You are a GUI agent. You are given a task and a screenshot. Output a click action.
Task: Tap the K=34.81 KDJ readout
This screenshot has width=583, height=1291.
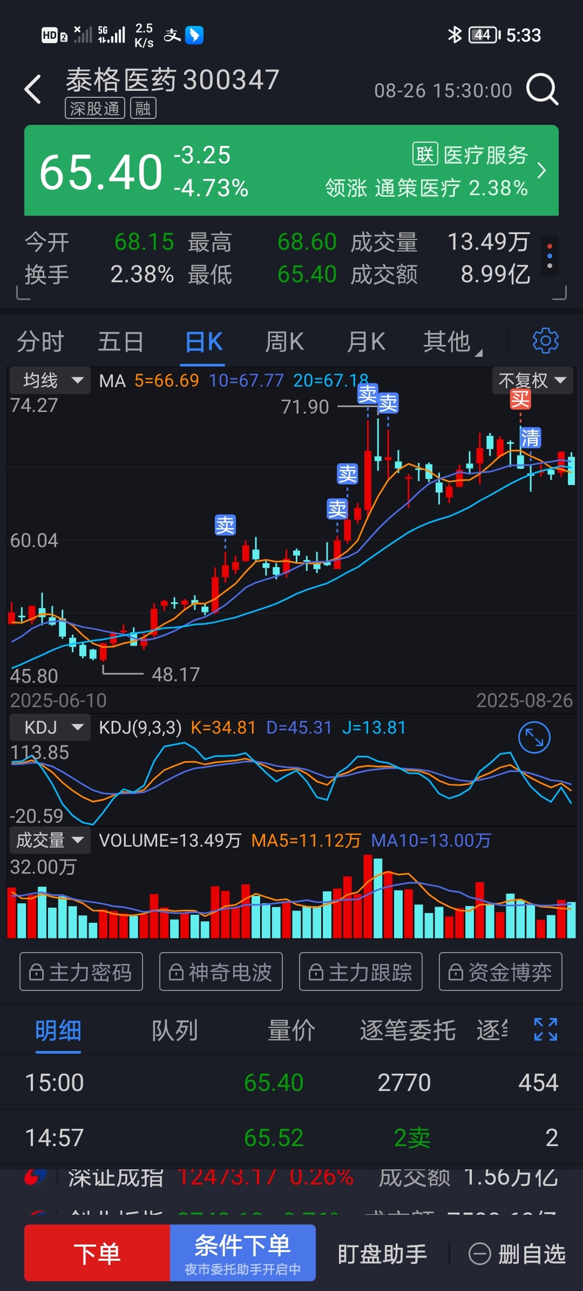[223, 728]
